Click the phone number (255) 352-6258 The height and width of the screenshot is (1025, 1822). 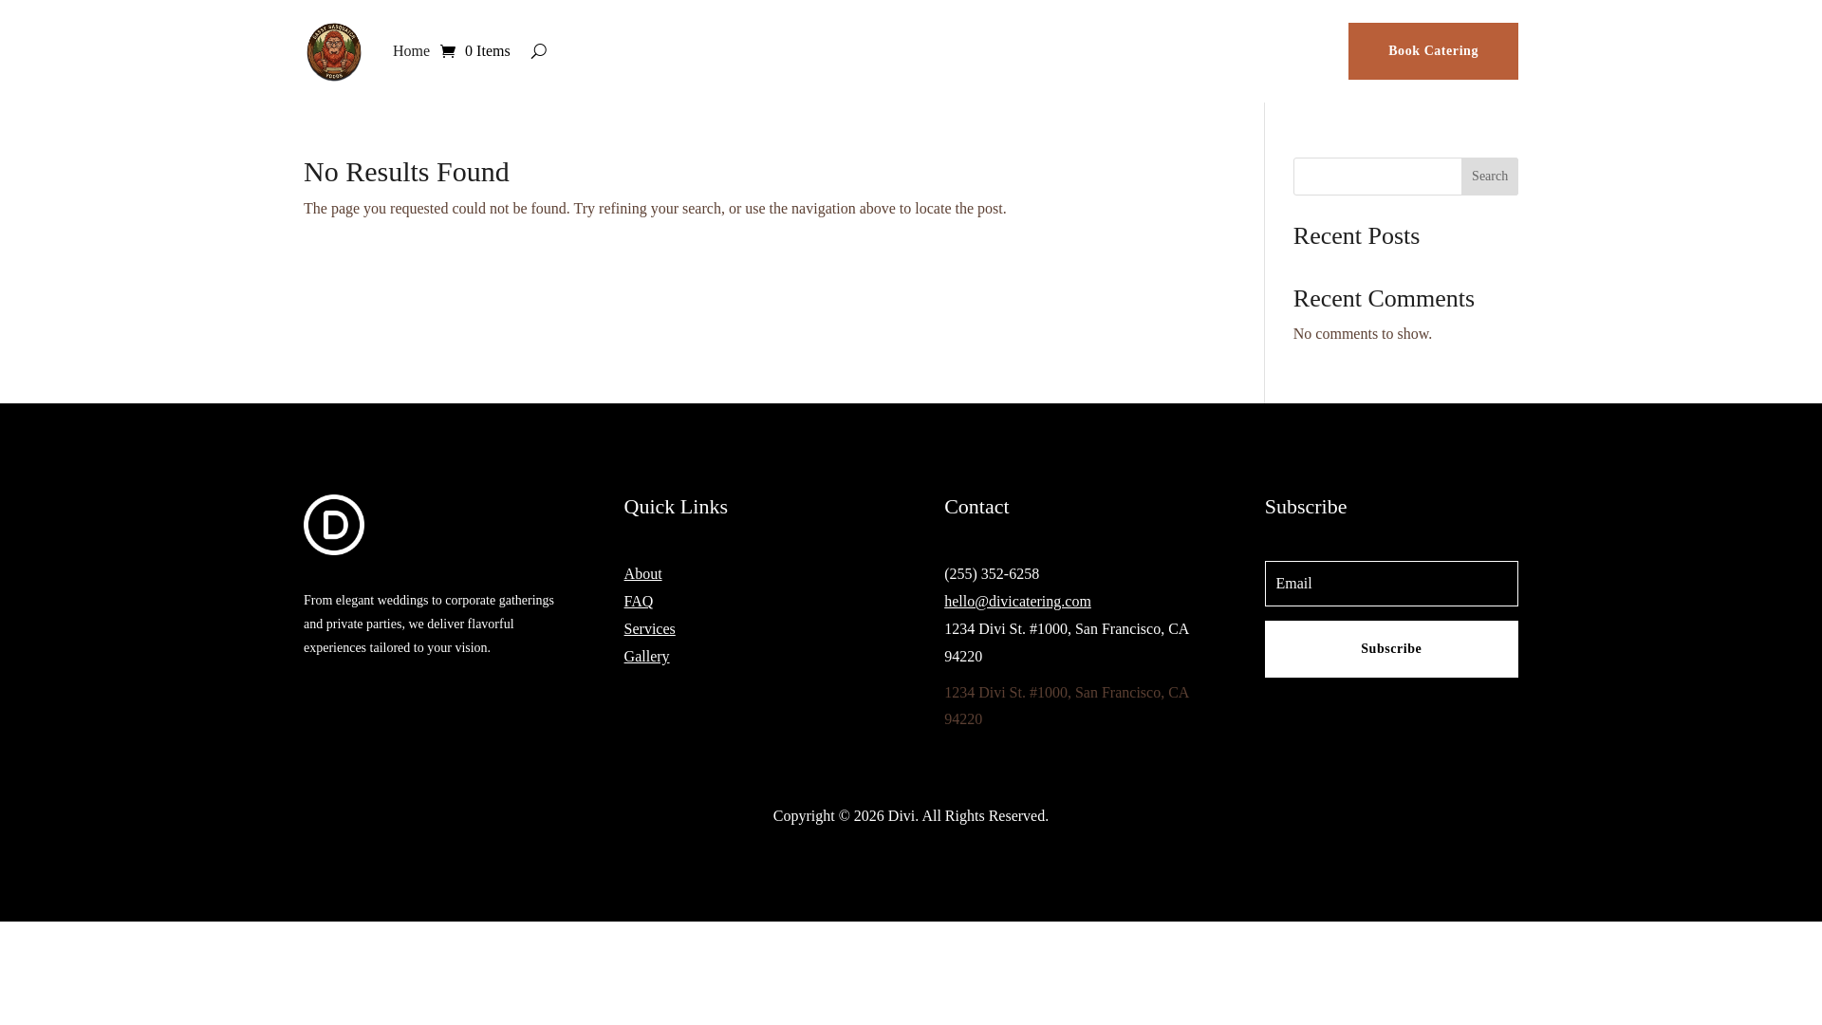992,574
